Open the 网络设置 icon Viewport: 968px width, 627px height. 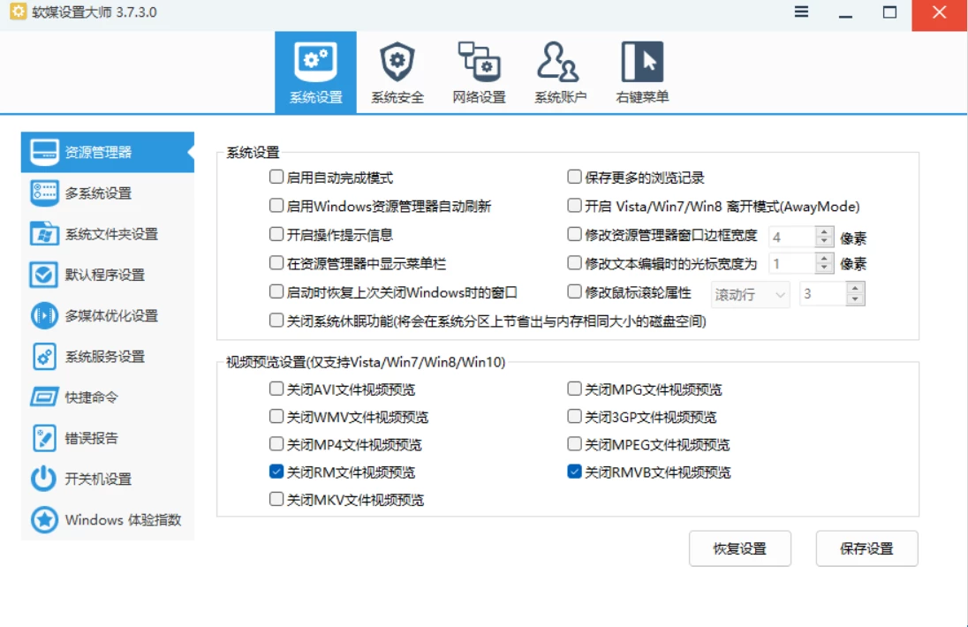pyautogui.click(x=479, y=62)
